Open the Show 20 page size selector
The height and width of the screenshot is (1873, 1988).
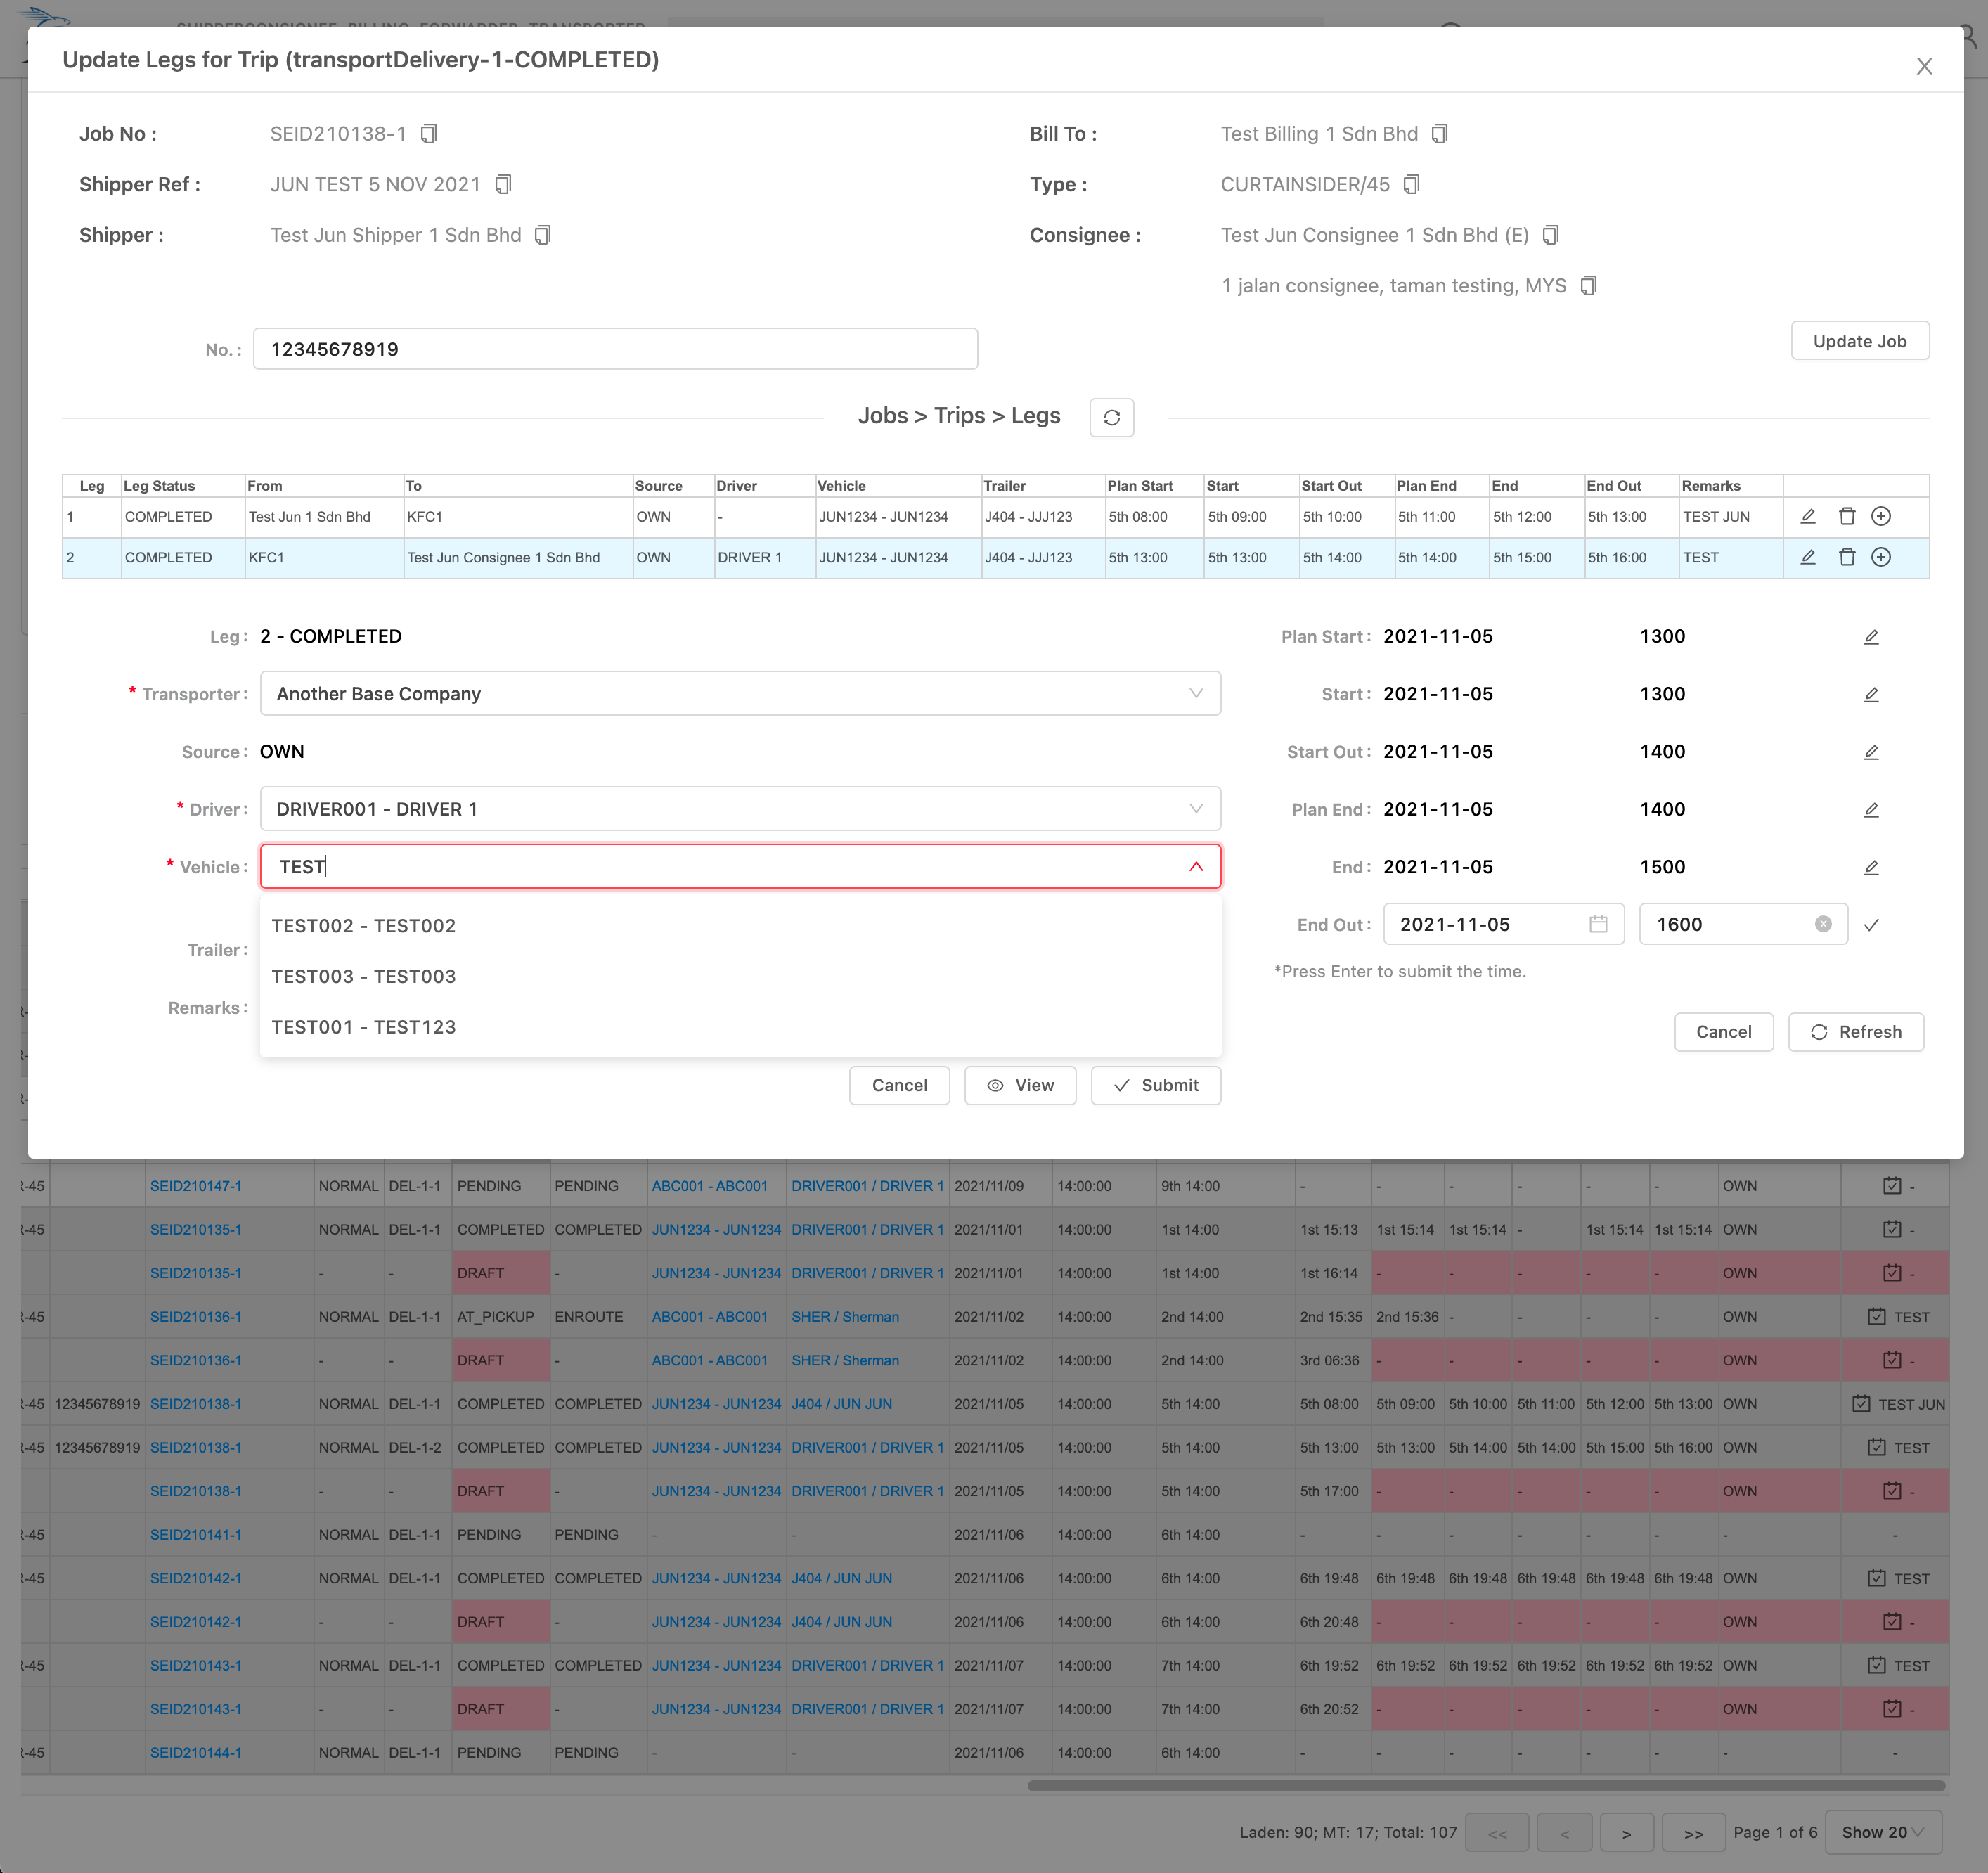click(1882, 1832)
